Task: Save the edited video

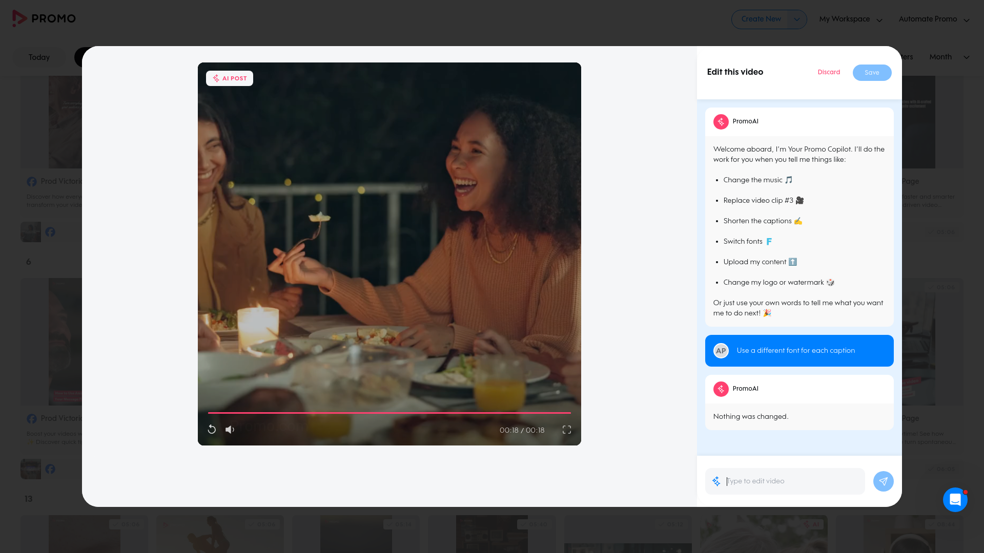Action: click(x=872, y=73)
